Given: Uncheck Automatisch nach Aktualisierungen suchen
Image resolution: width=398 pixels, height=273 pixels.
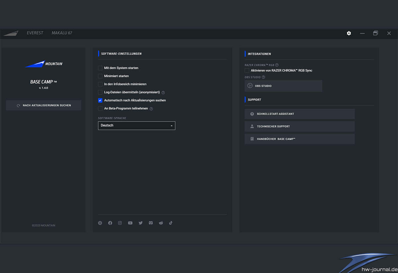Looking at the screenshot, I should [100, 100].
